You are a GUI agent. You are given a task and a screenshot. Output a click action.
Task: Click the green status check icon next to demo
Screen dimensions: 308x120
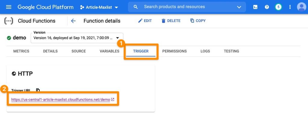(x=9, y=38)
